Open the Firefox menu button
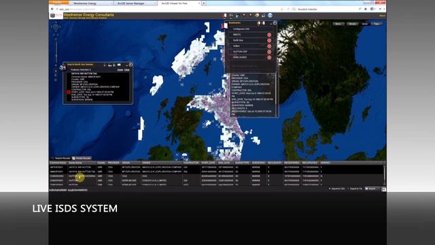Image resolution: width=435 pixels, height=245 pixels. click(59, 3)
